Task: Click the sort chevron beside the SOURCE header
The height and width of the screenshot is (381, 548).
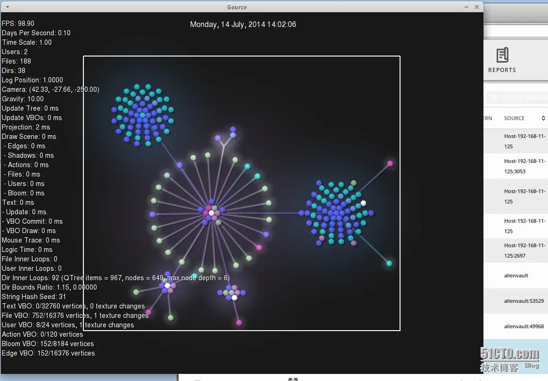Action: click(x=543, y=118)
